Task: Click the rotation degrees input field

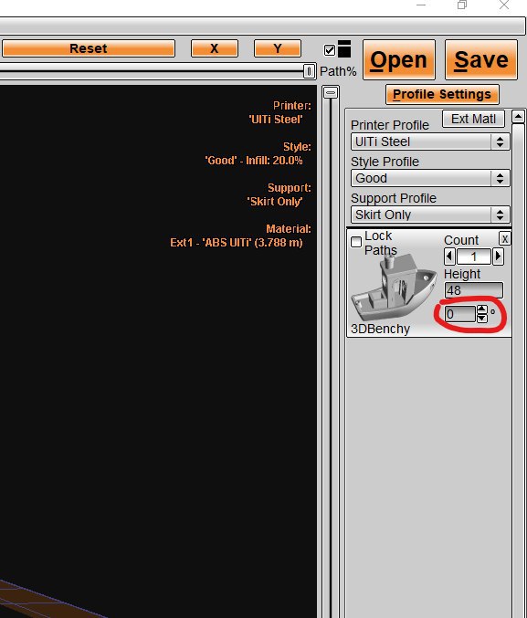Action: (x=460, y=314)
